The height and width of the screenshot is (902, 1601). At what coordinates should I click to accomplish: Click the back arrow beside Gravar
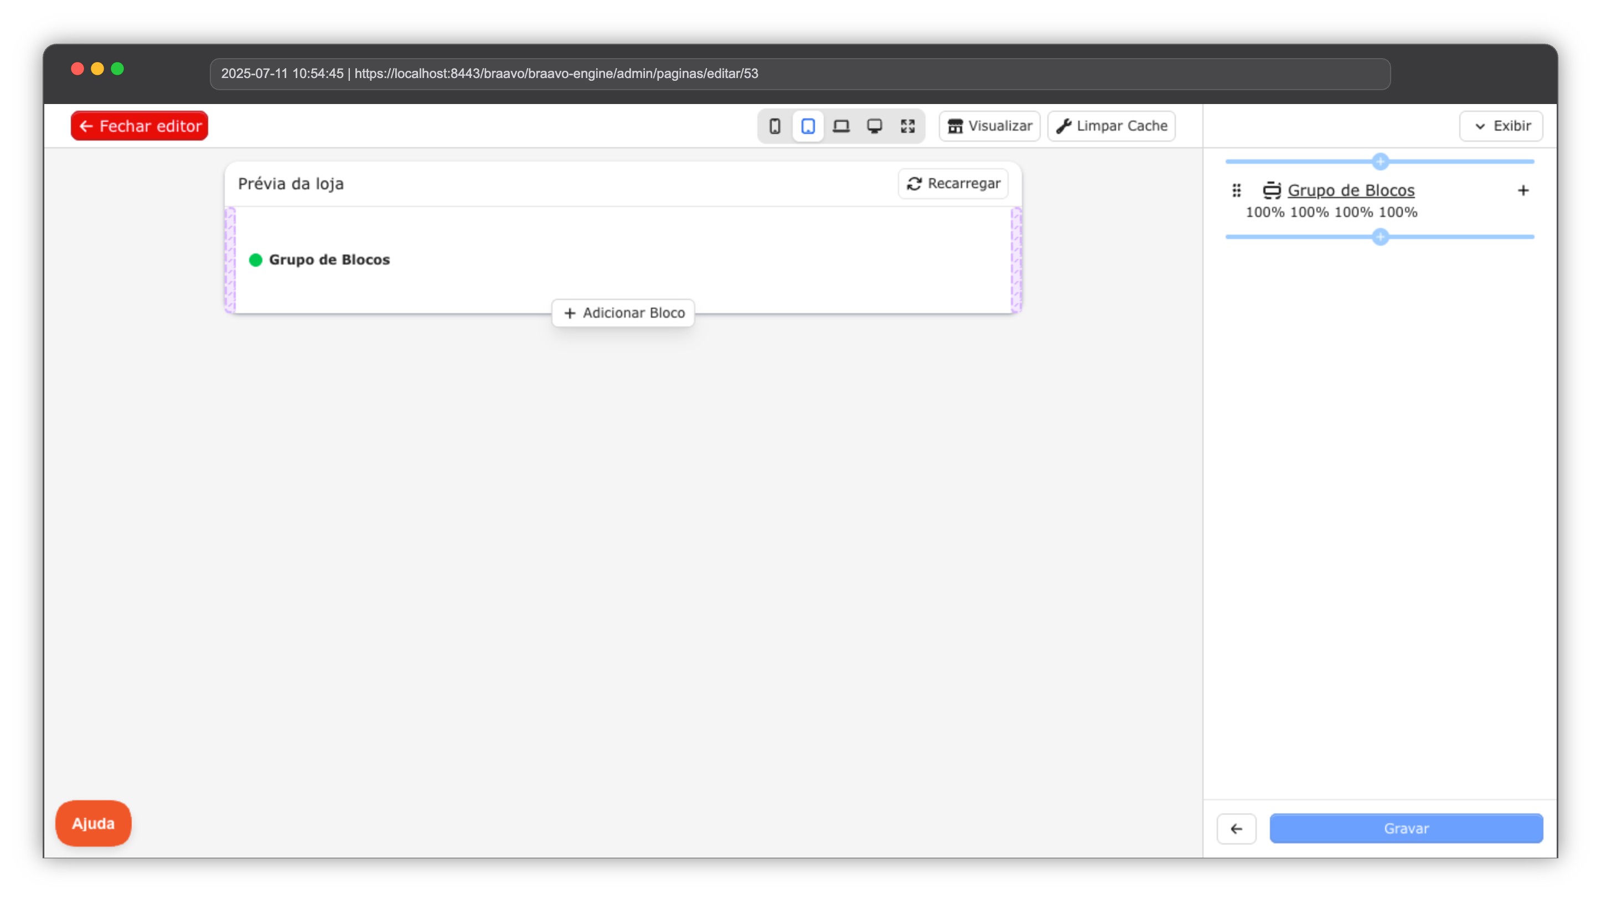(x=1236, y=829)
